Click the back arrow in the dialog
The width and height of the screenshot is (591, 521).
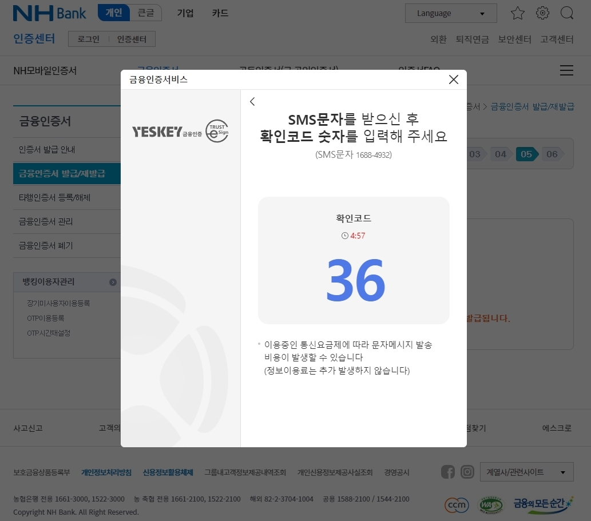(252, 101)
